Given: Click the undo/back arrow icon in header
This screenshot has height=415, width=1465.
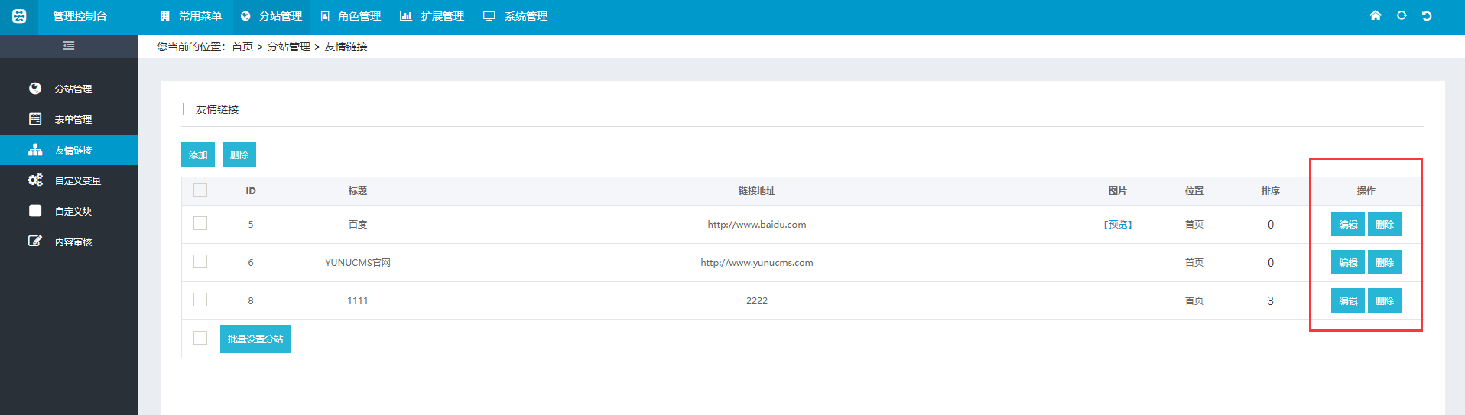Looking at the screenshot, I should [x=1427, y=15].
